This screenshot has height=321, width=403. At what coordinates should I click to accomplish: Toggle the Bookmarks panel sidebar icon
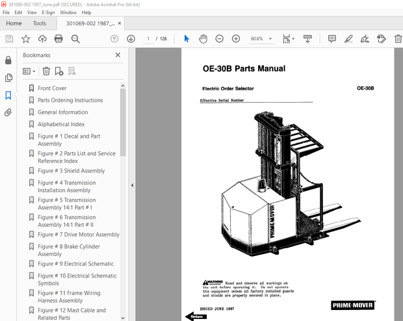pyautogui.click(x=8, y=95)
